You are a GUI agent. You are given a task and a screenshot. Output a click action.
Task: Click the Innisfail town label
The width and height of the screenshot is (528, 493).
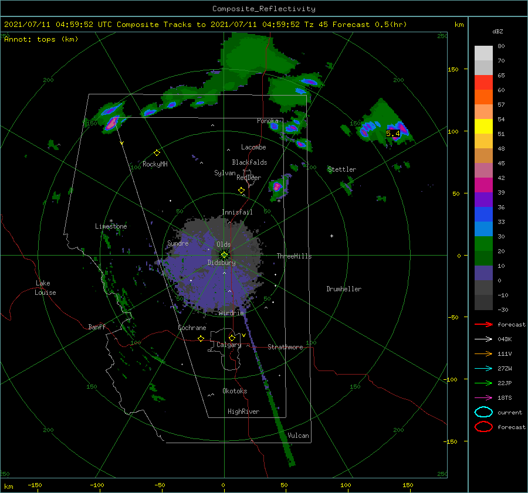pos(237,212)
